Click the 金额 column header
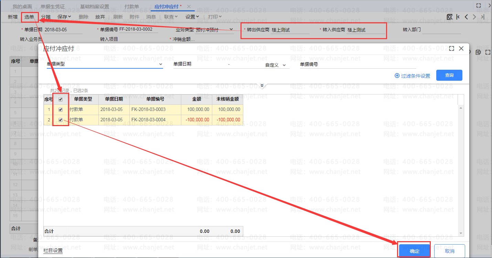The image size is (492, 258). 196,100
